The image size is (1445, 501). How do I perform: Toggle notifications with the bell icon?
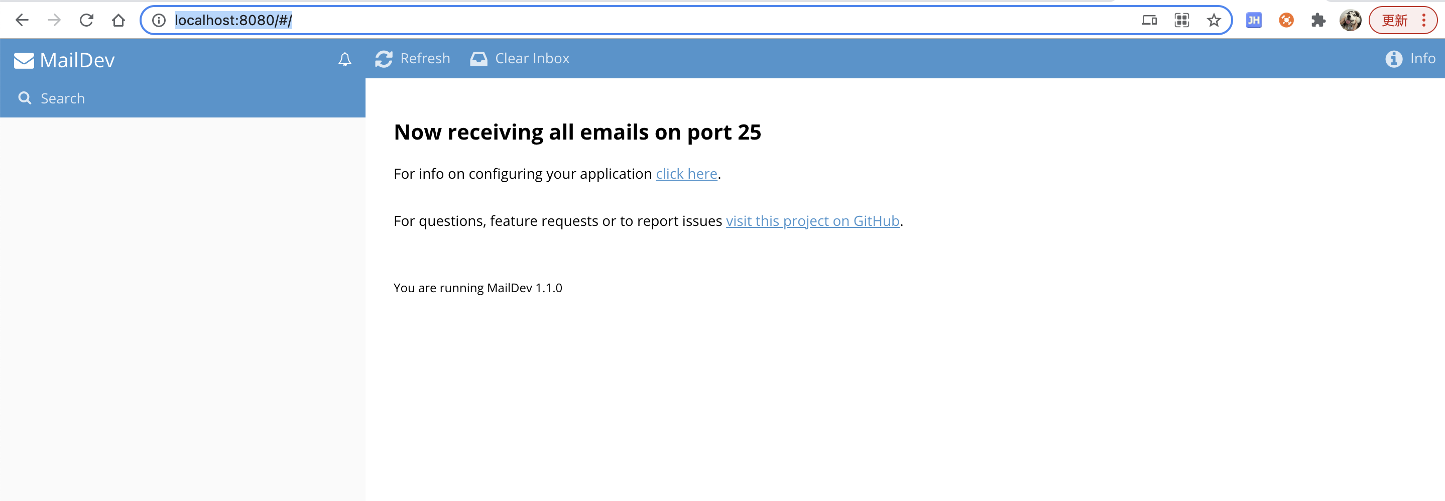click(345, 59)
